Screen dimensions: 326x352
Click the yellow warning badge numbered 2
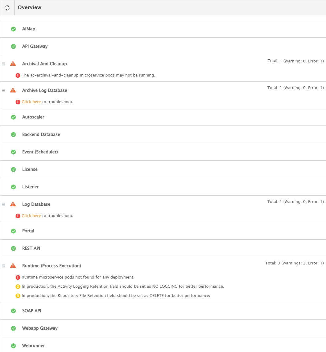click(x=18, y=286)
